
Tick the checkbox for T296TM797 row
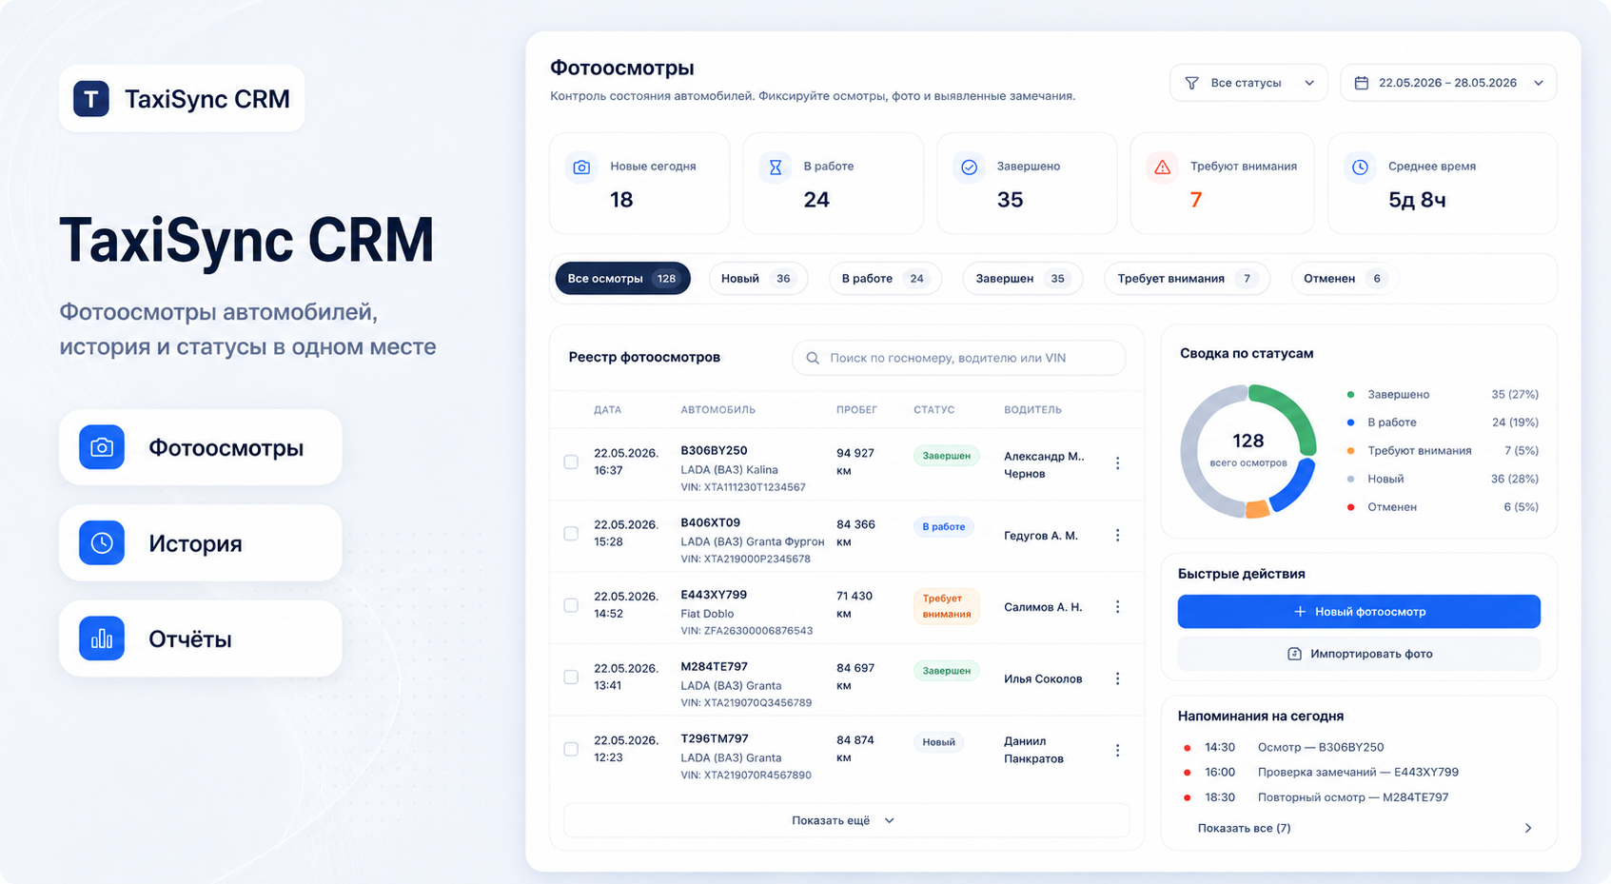coord(571,749)
